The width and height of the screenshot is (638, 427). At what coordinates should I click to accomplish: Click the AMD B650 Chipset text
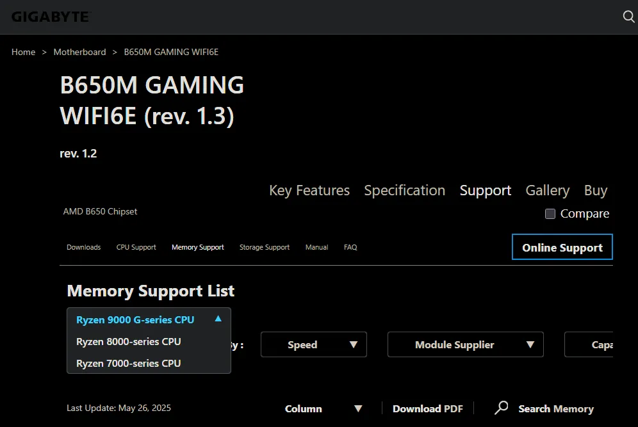coord(100,211)
